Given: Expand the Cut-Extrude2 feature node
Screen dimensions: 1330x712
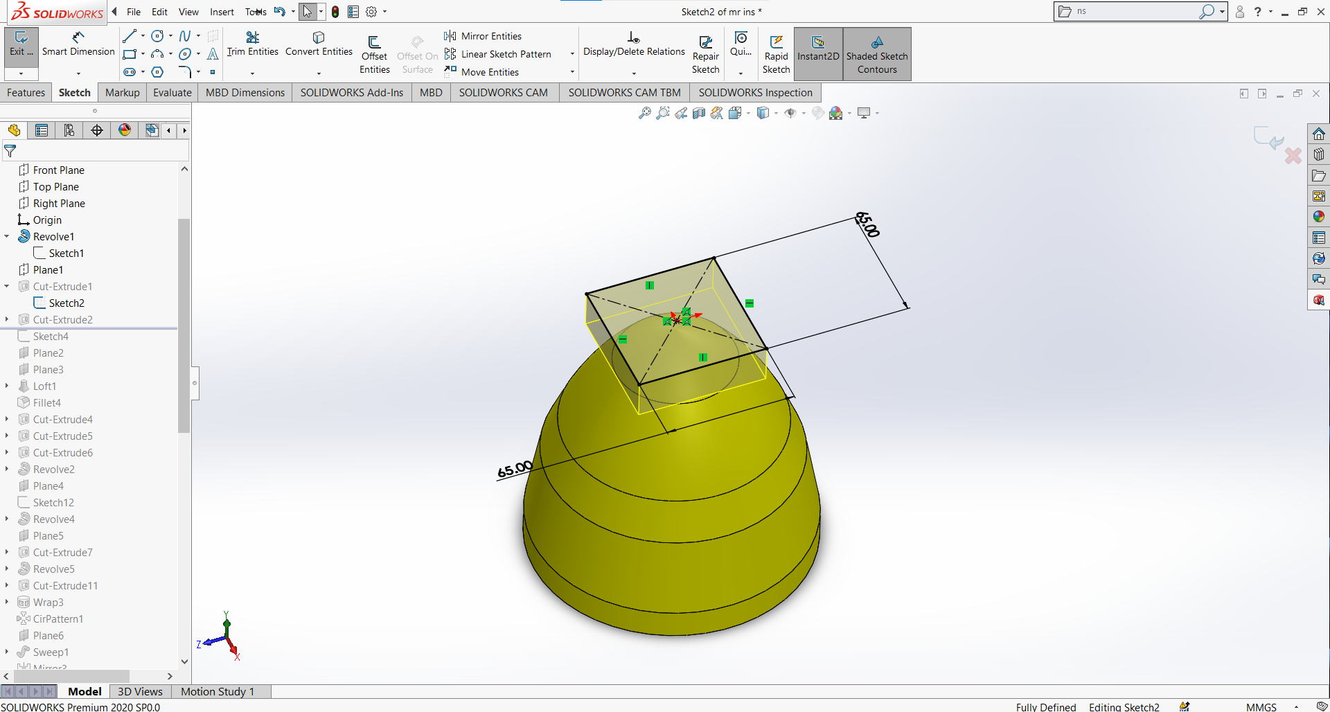Looking at the screenshot, I should point(7,320).
